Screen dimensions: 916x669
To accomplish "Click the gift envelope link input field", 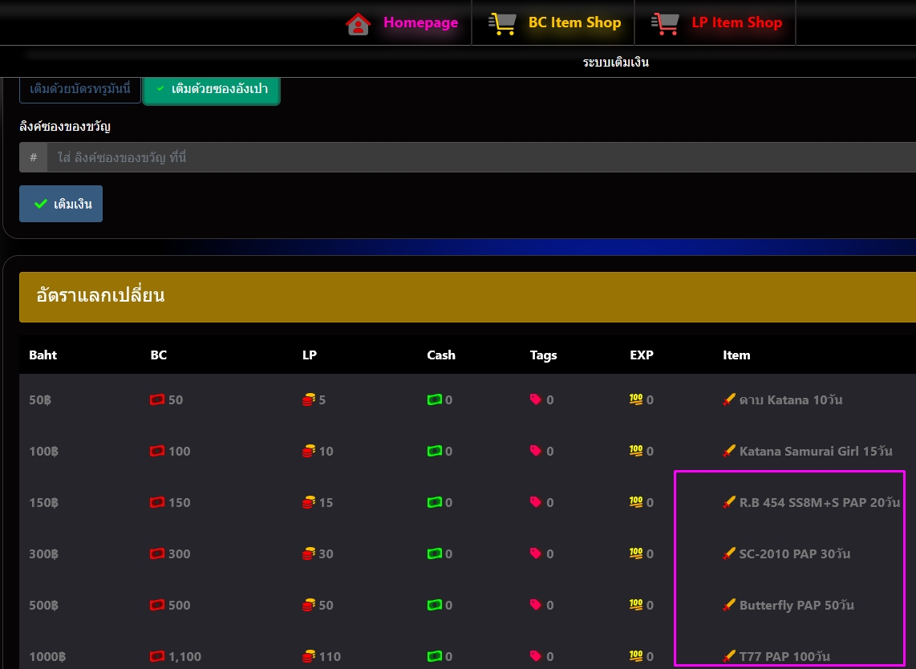I will (480, 158).
